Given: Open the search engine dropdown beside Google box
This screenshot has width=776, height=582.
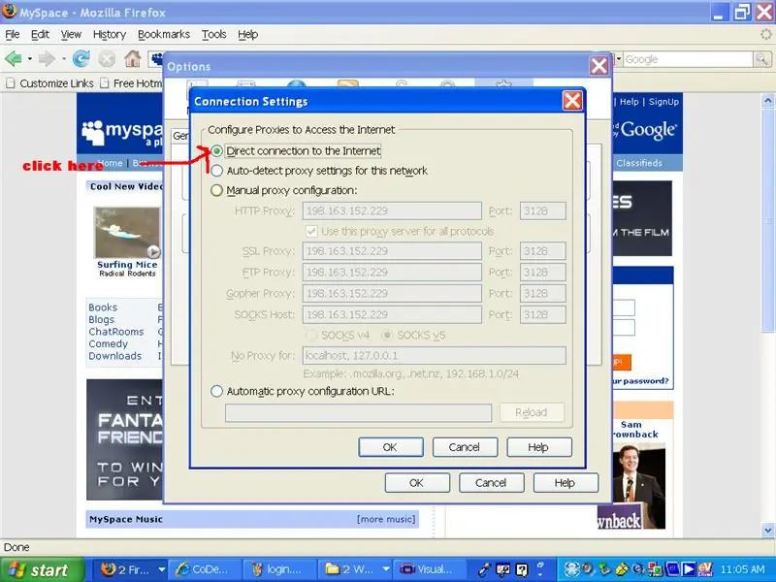Looking at the screenshot, I should pos(618,59).
